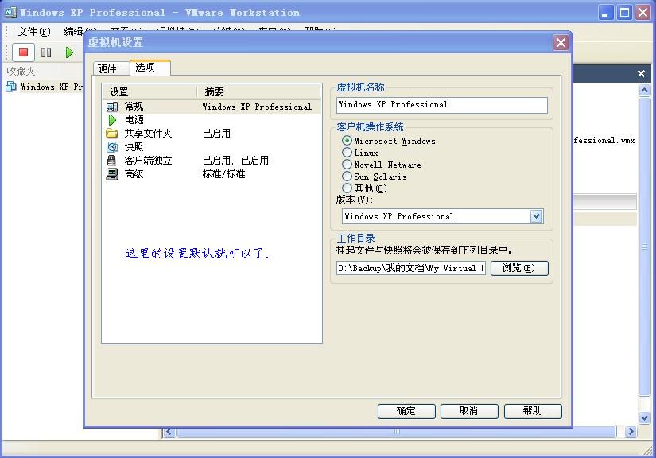Open the 共享文件夹 shared folders setting
This screenshot has width=656, height=458.
[148, 134]
